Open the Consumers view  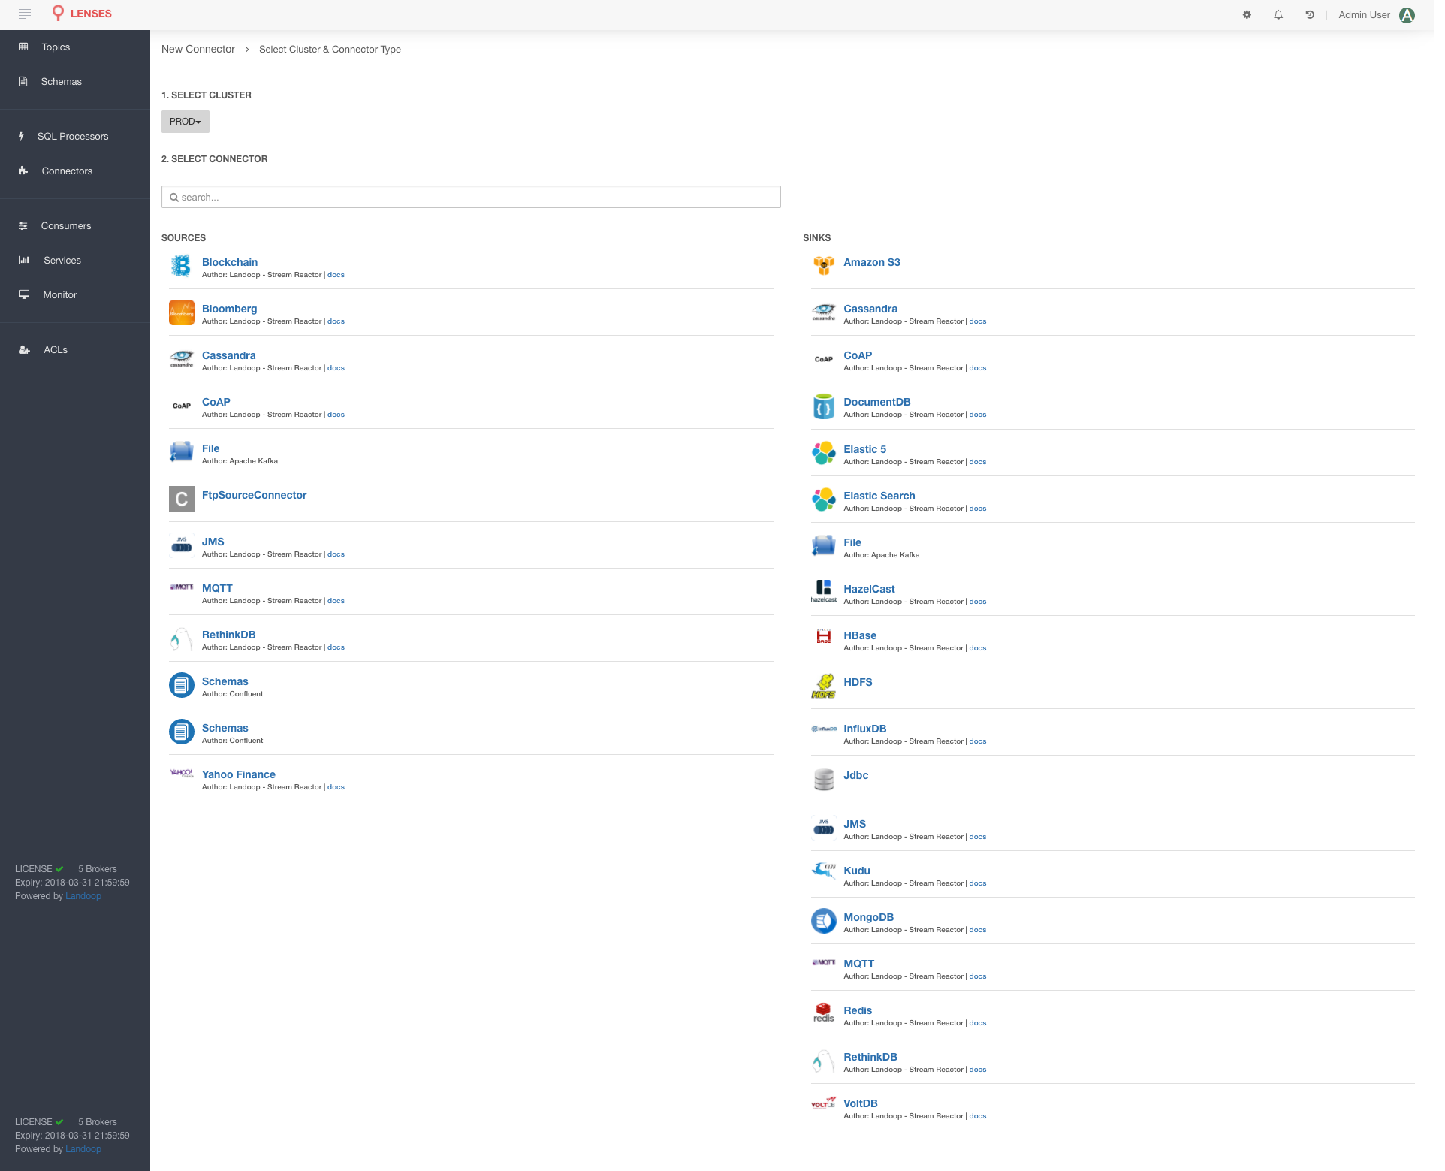pyautogui.click(x=65, y=225)
